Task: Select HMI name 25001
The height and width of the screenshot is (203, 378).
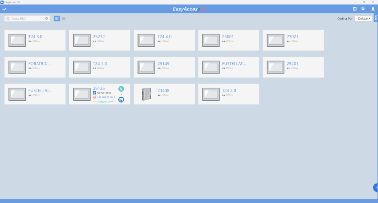Action: pos(228,37)
